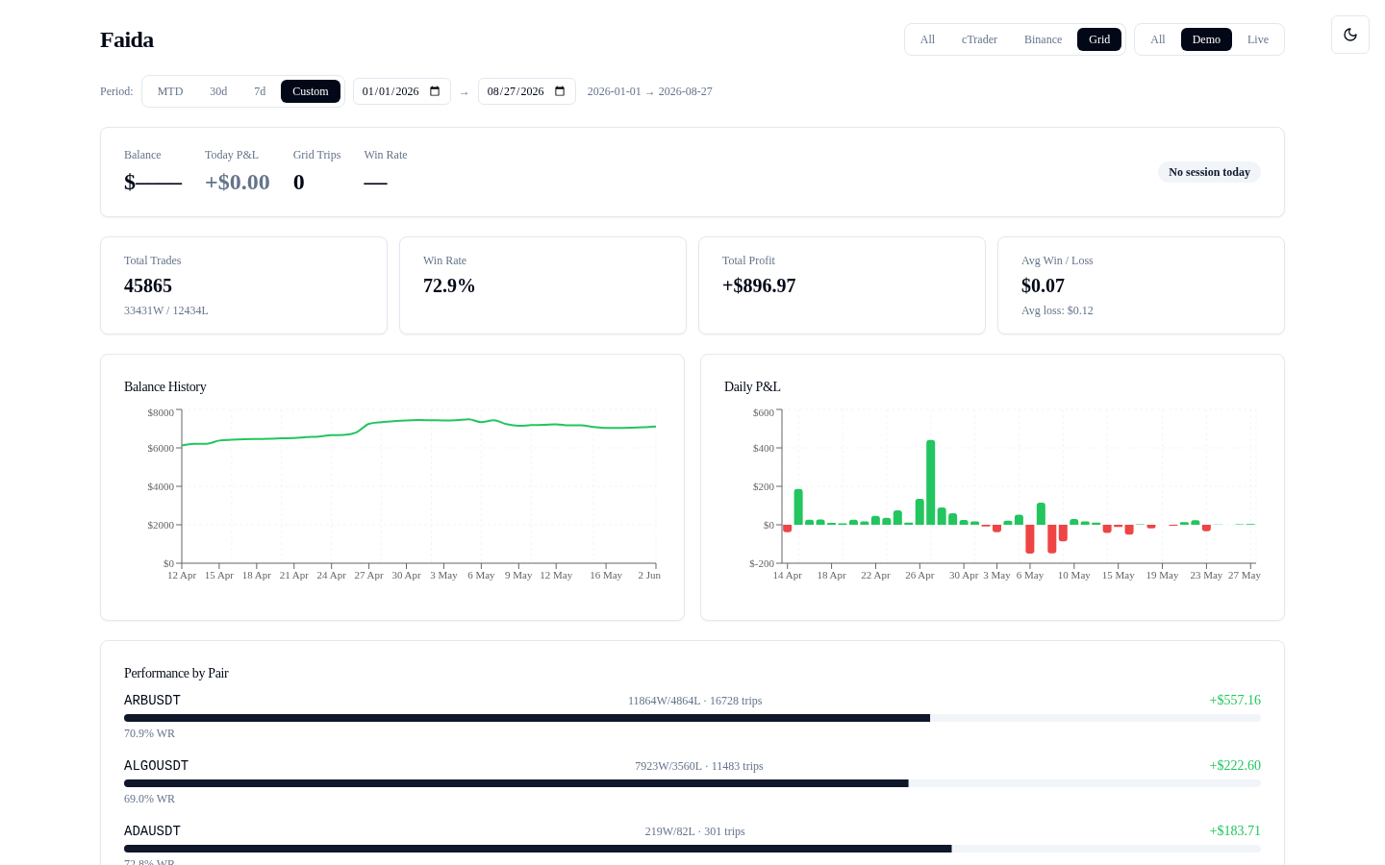Click the No session today badge
The height and width of the screenshot is (865, 1385).
pos(1209,172)
